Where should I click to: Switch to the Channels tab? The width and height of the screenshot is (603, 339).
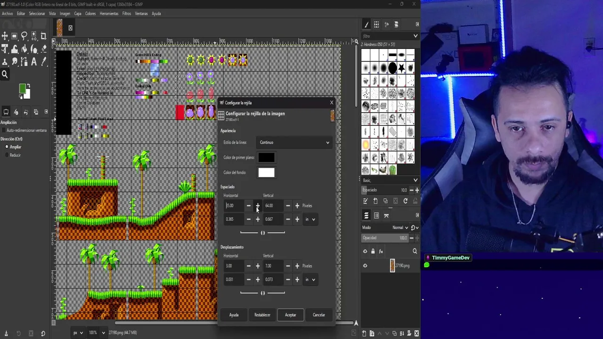coord(376,216)
